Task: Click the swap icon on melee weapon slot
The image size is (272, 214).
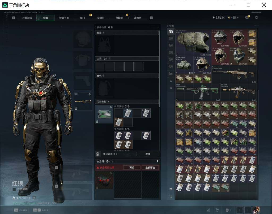Action: click(90, 94)
